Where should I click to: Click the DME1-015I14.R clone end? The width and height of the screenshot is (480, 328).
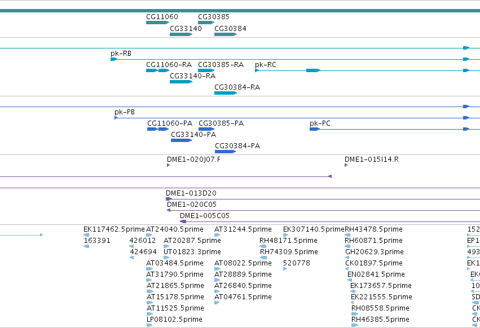point(346,165)
